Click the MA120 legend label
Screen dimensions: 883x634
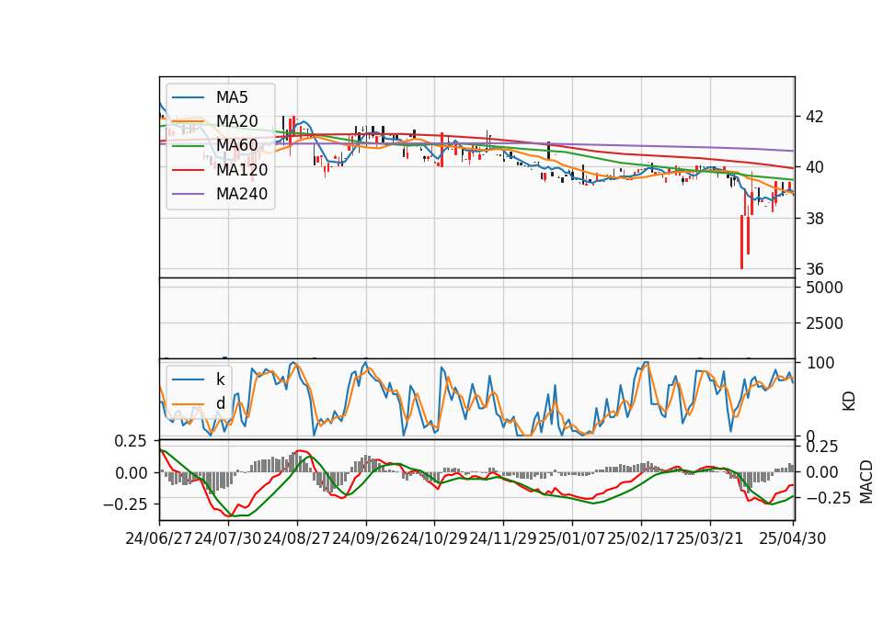coord(242,170)
